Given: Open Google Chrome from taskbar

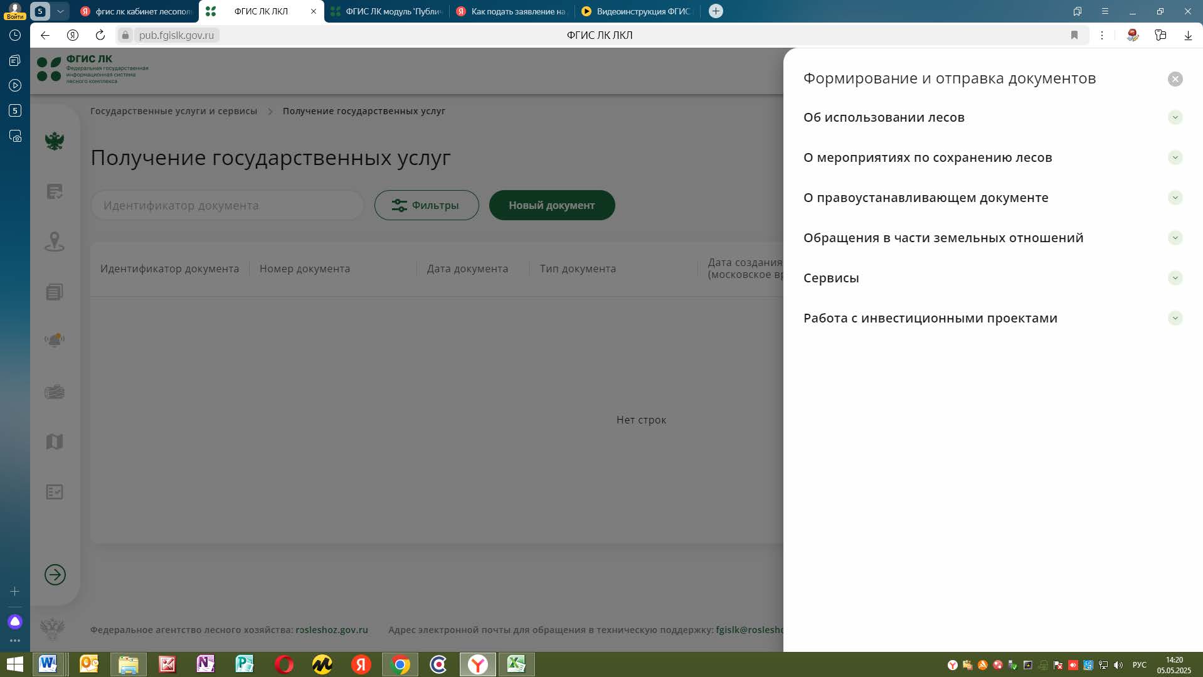Looking at the screenshot, I should 400,664.
